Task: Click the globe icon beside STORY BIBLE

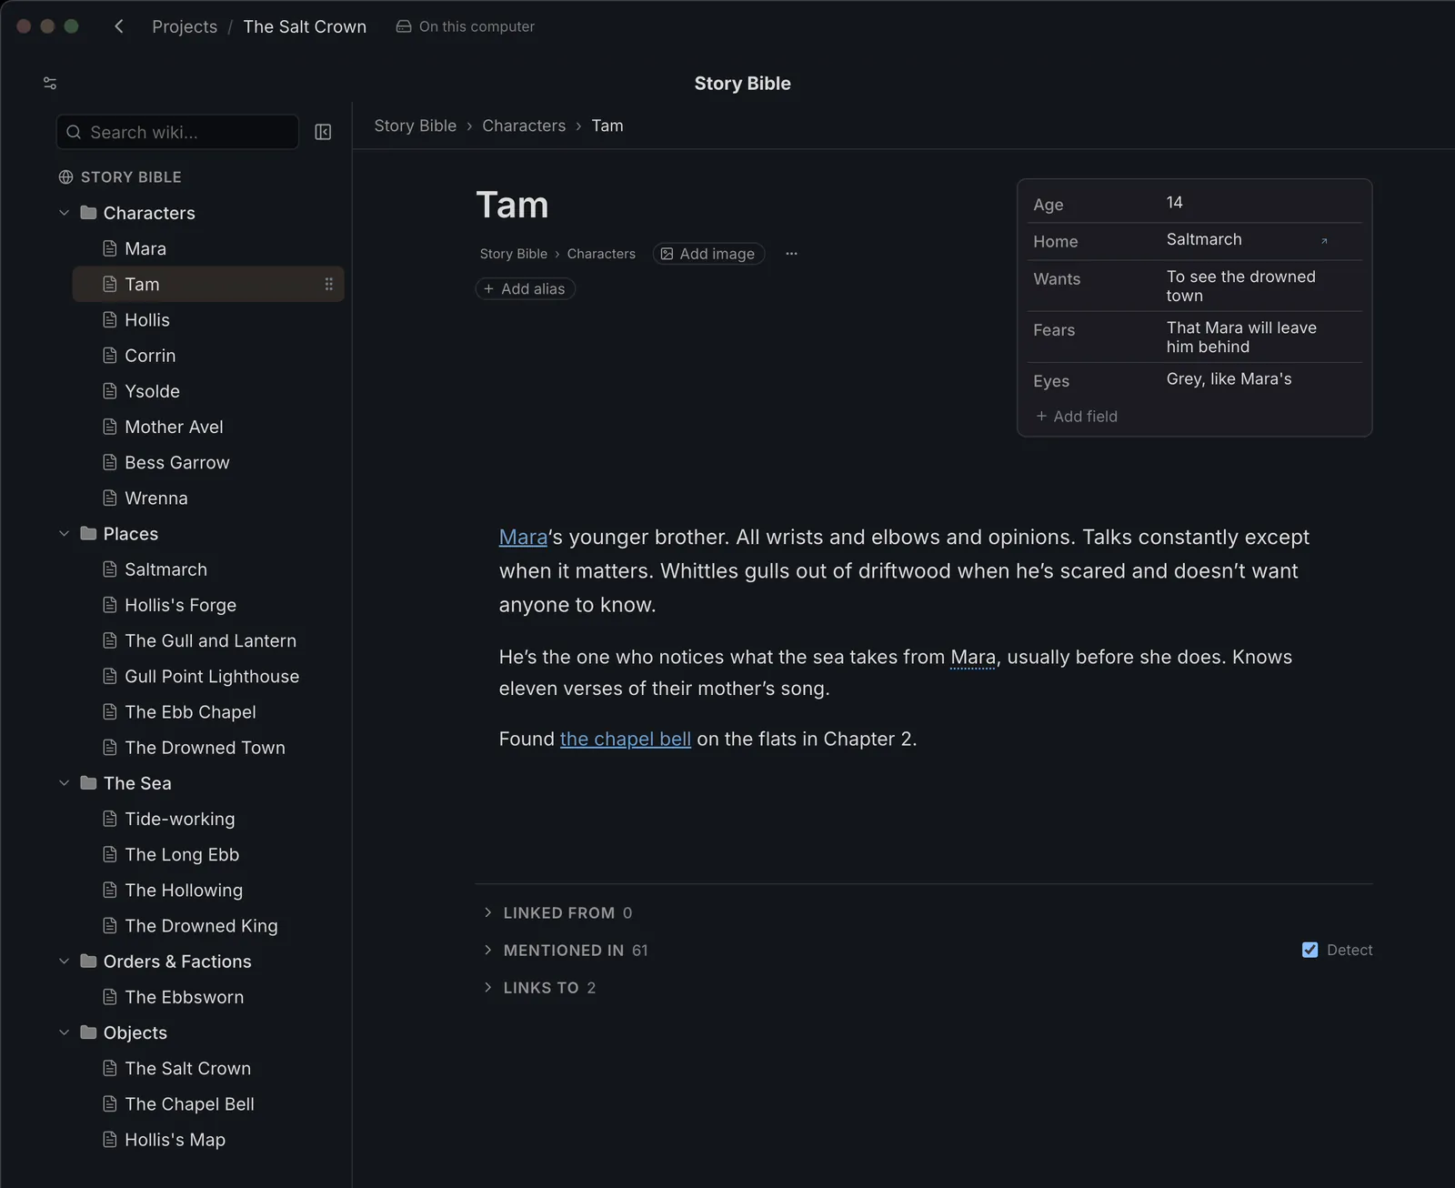Action: [x=65, y=177]
